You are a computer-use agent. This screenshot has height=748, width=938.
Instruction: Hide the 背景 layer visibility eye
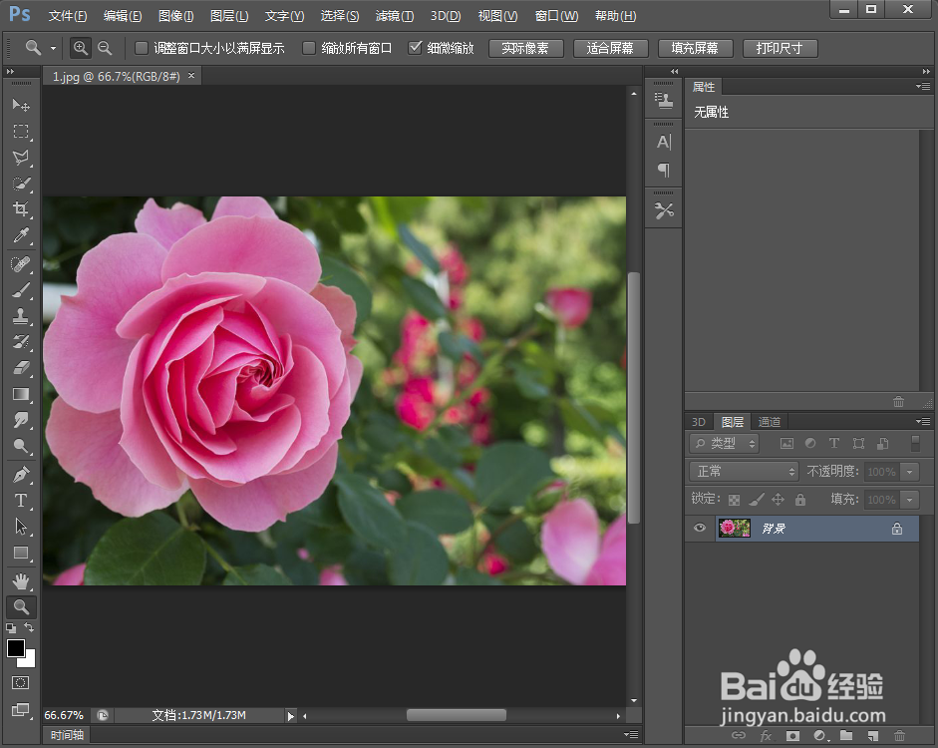700,528
